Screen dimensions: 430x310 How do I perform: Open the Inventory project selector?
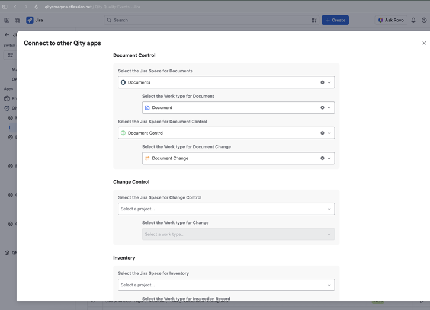tap(226, 285)
